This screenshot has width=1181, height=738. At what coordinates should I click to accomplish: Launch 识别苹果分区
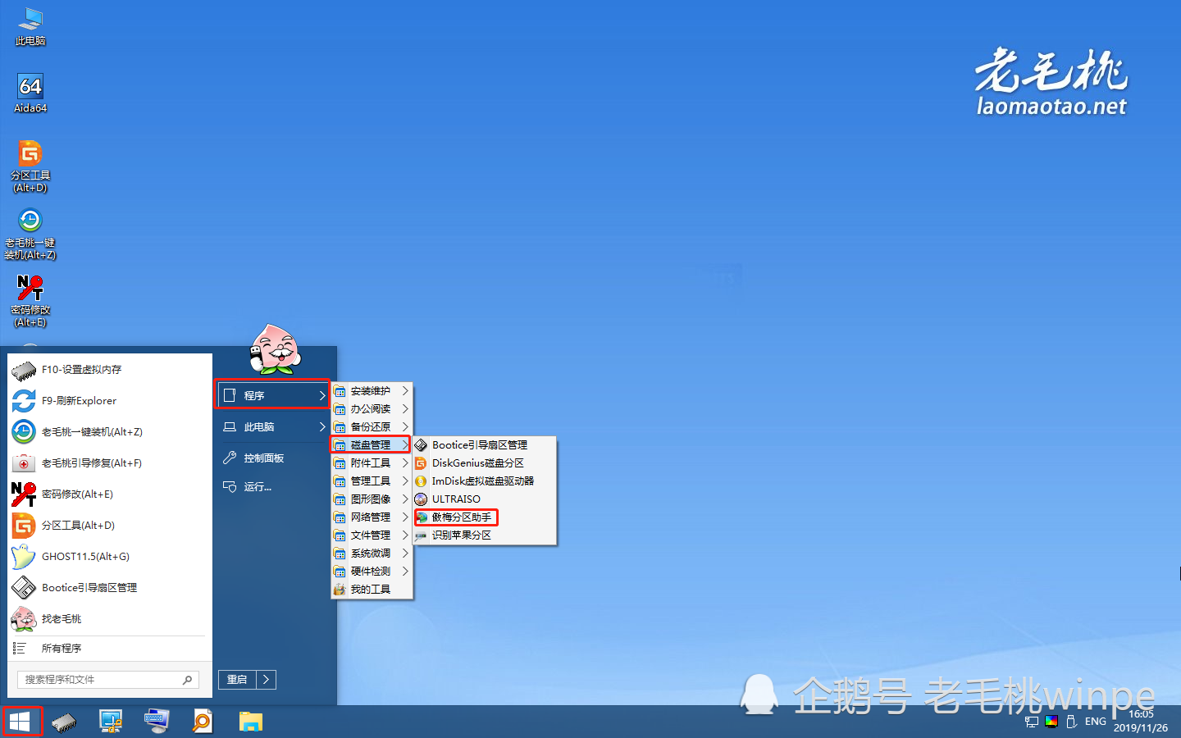coord(485,535)
